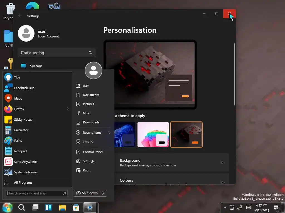The width and height of the screenshot is (285, 213).
Task: Open the touch keyboard tray icon
Action: point(249,207)
